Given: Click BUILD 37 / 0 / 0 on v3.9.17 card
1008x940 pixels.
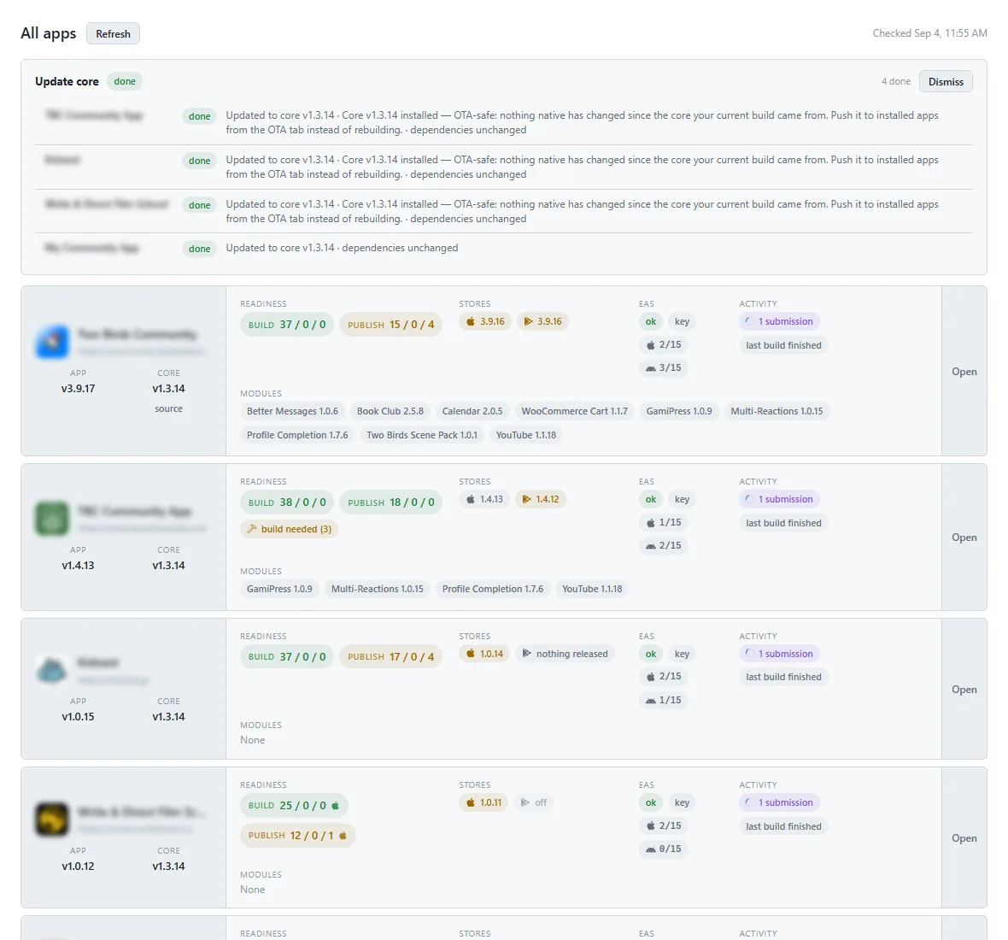Looking at the screenshot, I should click(x=287, y=325).
